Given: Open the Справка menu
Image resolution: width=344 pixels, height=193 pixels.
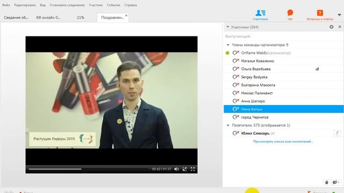Looking at the screenshot, I should pyautogui.click(x=131, y=5).
